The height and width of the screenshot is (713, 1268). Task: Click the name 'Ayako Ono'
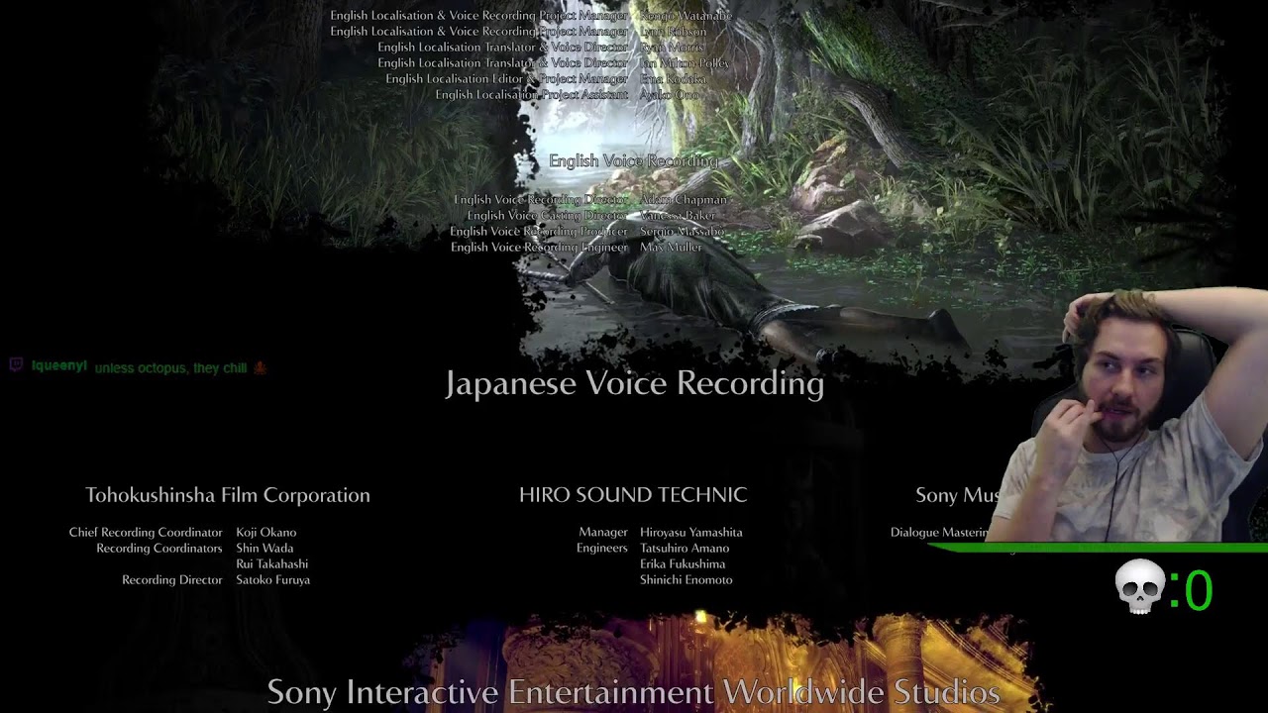pos(669,95)
